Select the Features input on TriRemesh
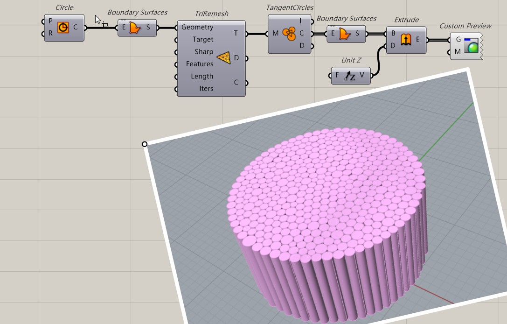The width and height of the screenshot is (507, 324). click(x=200, y=64)
